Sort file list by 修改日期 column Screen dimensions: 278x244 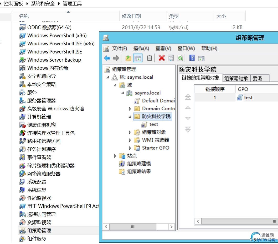tap(143, 16)
